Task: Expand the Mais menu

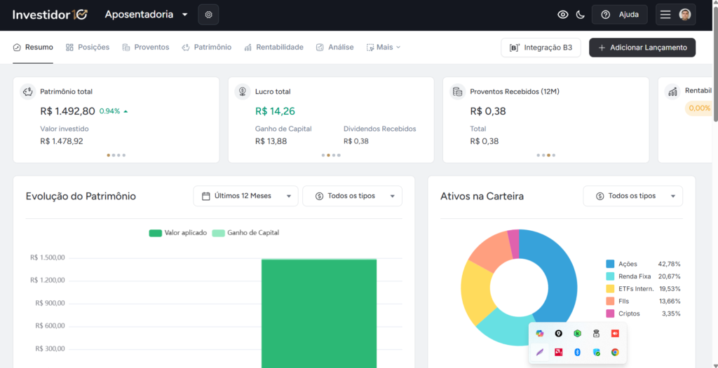Action: (x=384, y=47)
